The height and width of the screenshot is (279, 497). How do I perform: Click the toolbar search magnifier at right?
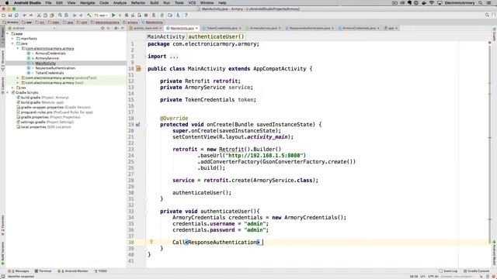click(x=487, y=15)
